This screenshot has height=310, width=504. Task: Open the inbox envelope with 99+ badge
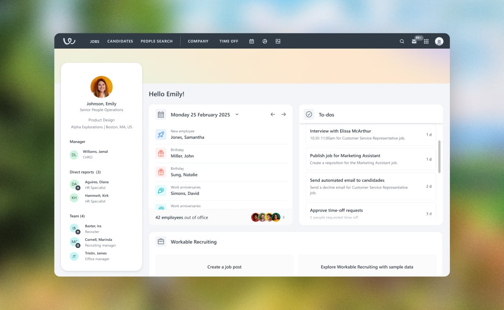tap(414, 41)
